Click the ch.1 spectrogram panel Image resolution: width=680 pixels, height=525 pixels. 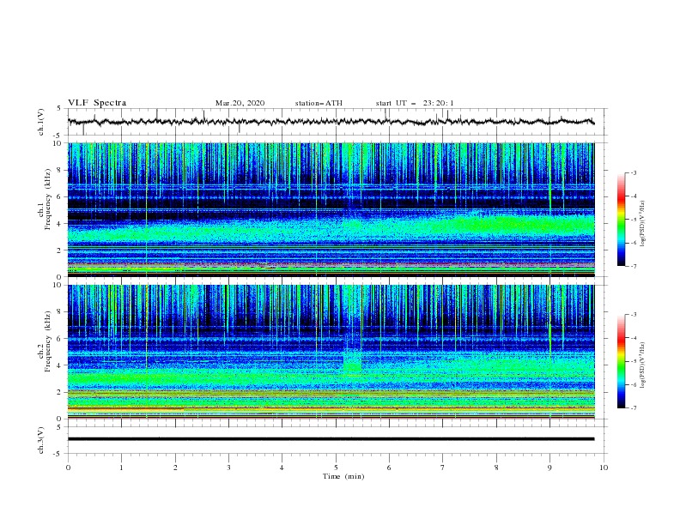331,209
